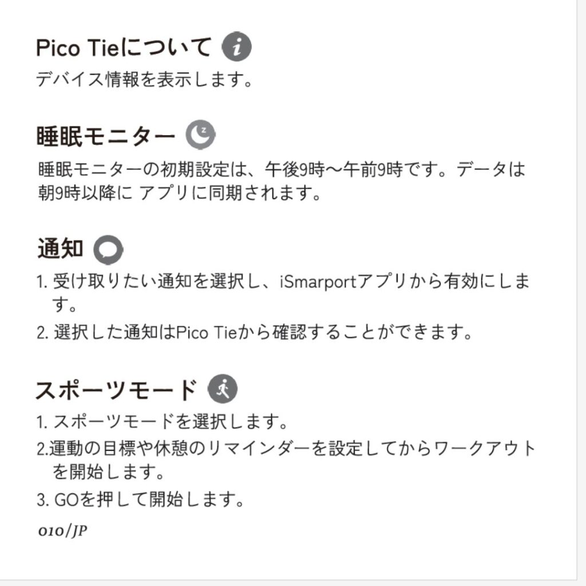Click the info icon beside Pico Tieについて
The height and width of the screenshot is (586, 586).
[x=236, y=47]
